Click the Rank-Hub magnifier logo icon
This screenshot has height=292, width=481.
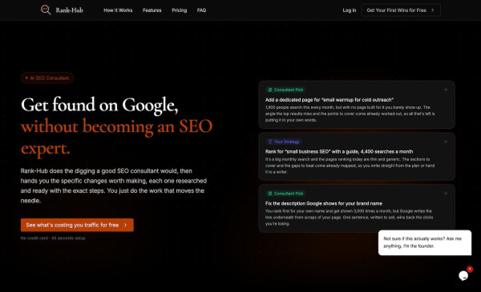(x=46, y=10)
